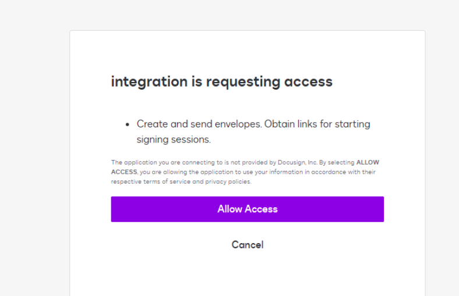This screenshot has width=459, height=296.
Task: Click 'Create and send envelopes.' permission text
Action: click(x=199, y=124)
